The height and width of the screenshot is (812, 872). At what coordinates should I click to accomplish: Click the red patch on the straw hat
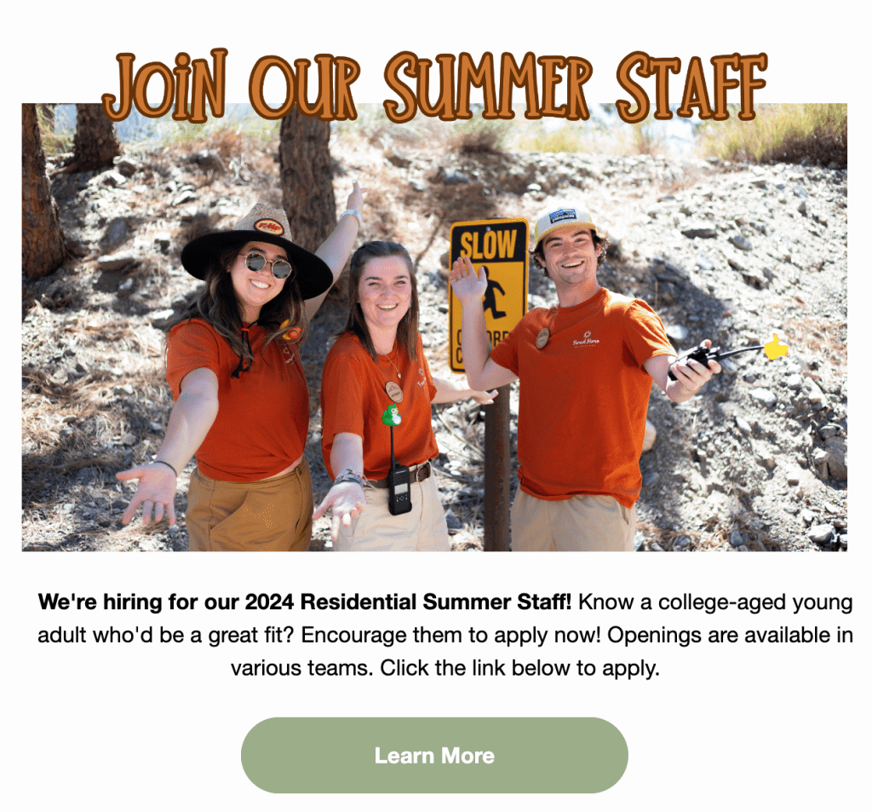(x=269, y=227)
